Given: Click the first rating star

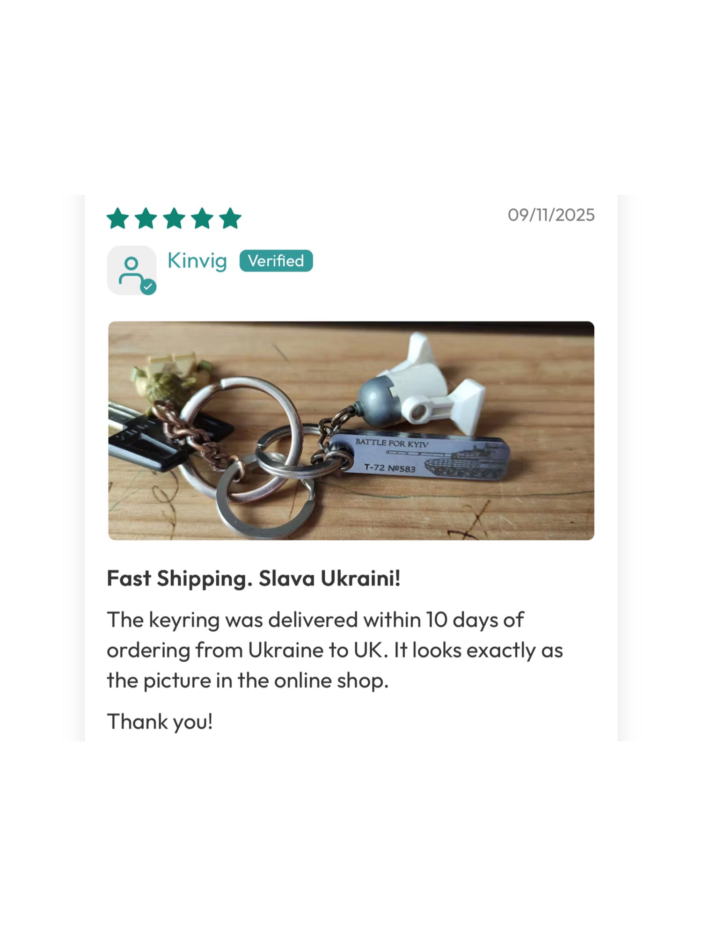Looking at the screenshot, I should pos(118,219).
